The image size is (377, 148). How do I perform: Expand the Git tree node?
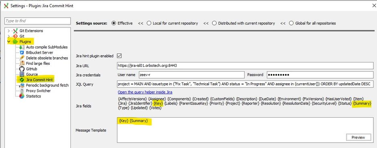[9, 36]
